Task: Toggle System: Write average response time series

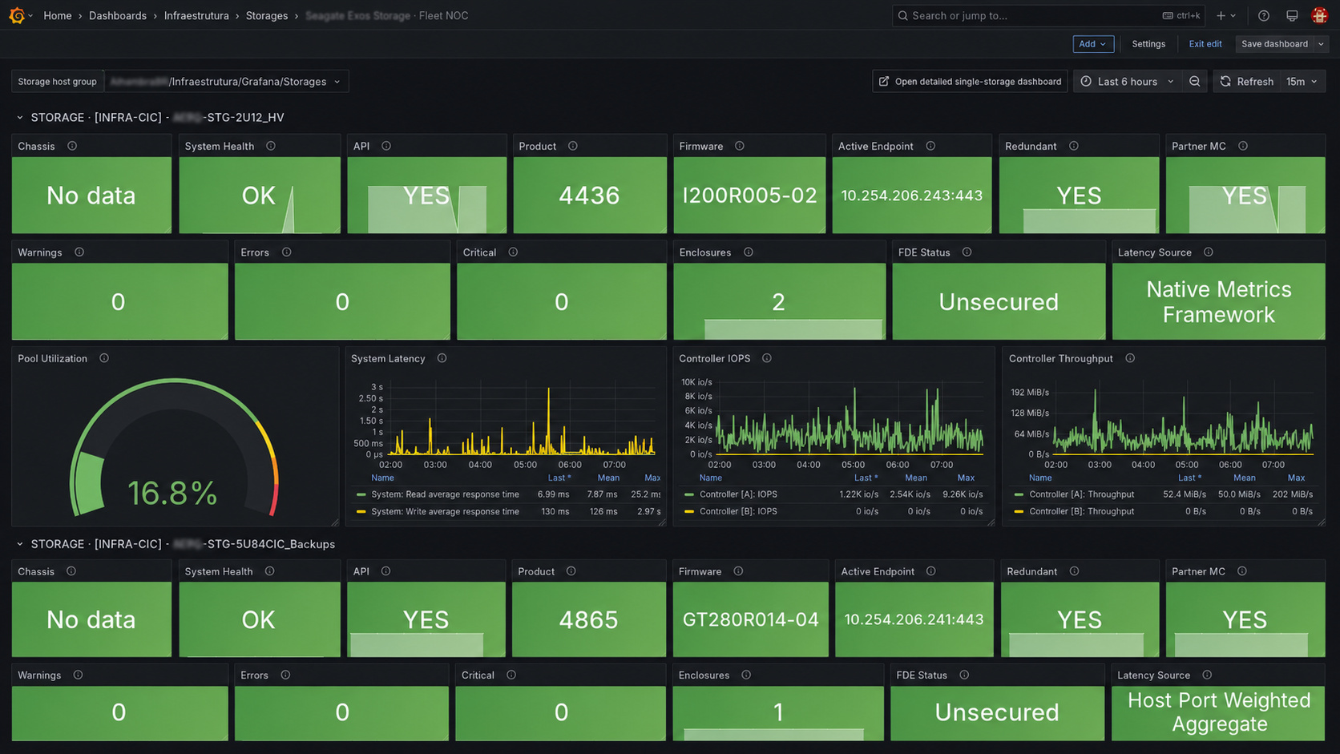Action: [x=445, y=511]
